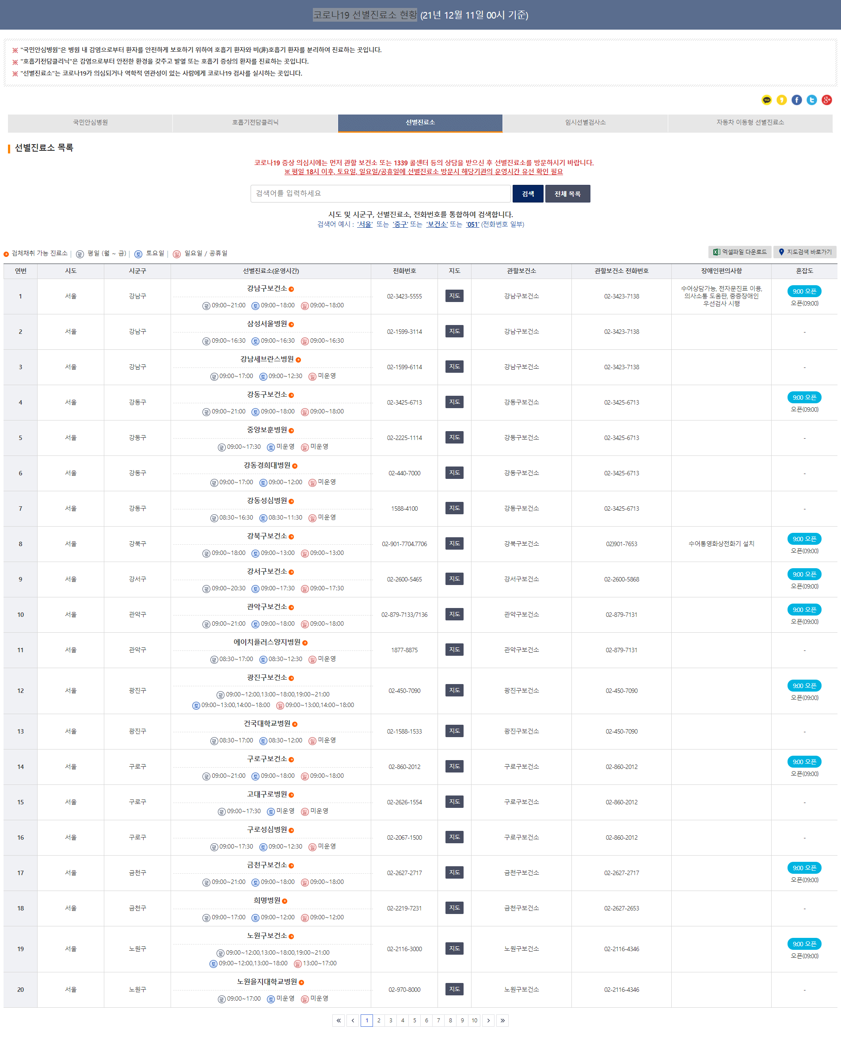Download the Excel file (엑셀파일 다운로드)
841x1044 pixels.
pyautogui.click(x=739, y=252)
